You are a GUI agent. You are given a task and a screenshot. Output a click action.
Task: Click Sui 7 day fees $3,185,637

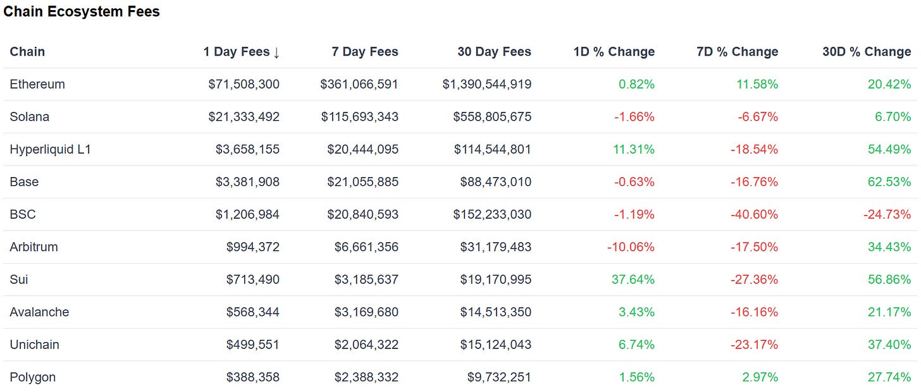366,280
